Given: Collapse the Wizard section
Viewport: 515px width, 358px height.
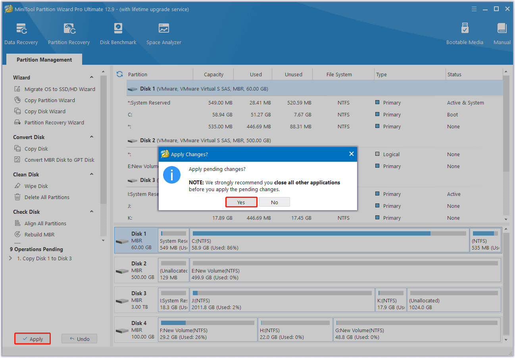Looking at the screenshot, I should point(92,77).
